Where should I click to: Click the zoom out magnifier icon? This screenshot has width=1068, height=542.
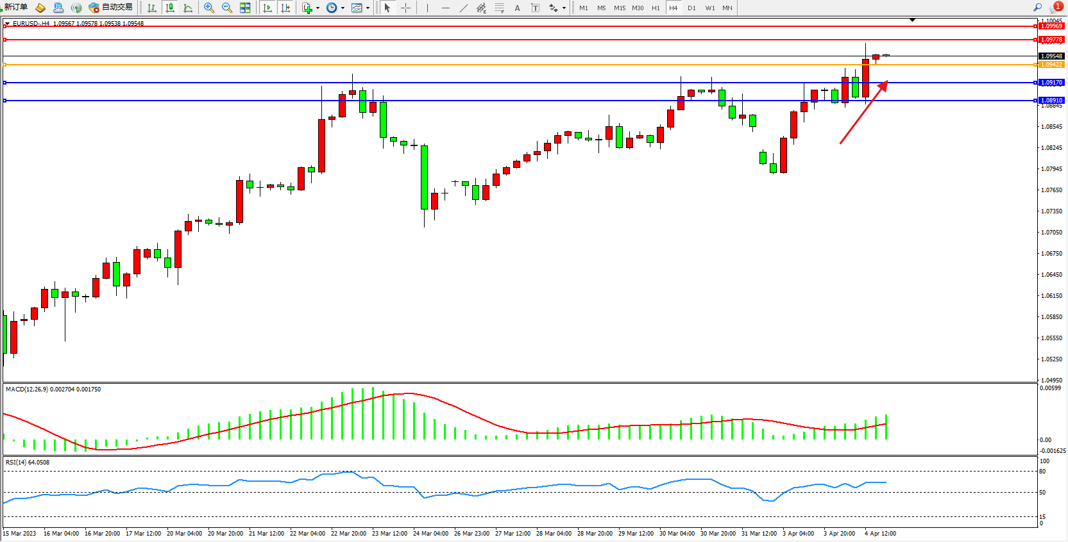[x=227, y=8]
